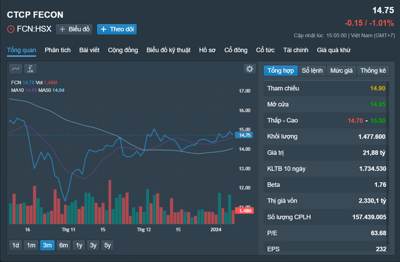Open the Cổ tức tab
This screenshot has height=262, width=400.
click(265, 50)
